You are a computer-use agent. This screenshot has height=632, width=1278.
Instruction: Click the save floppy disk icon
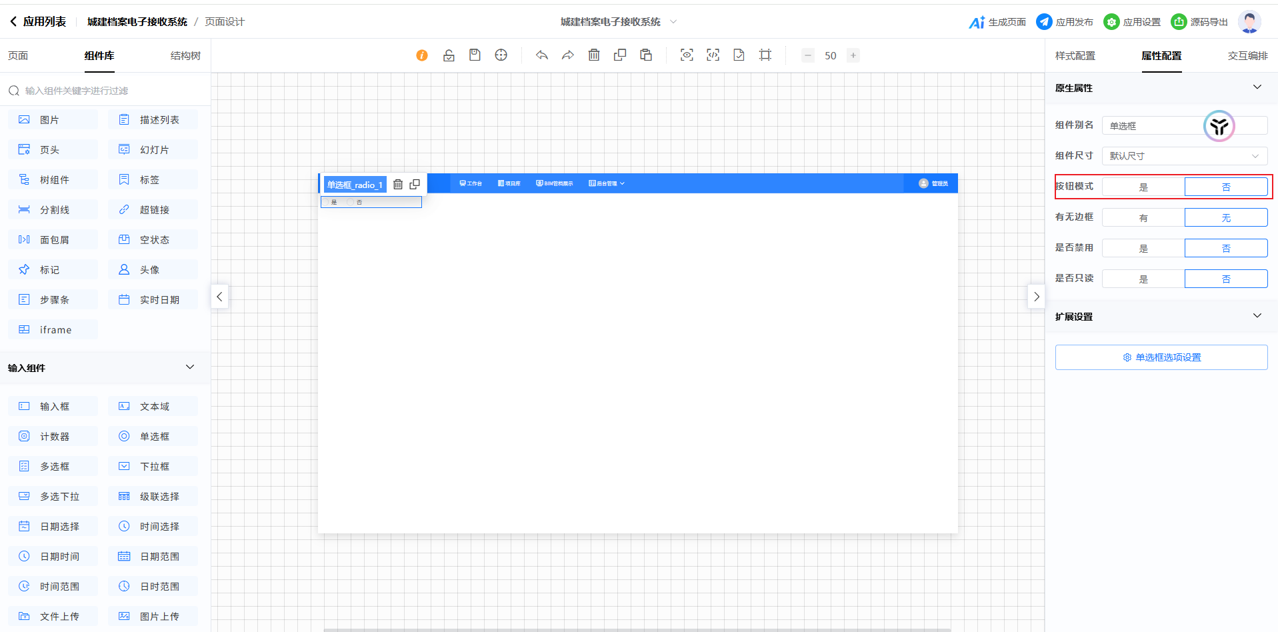(475, 55)
